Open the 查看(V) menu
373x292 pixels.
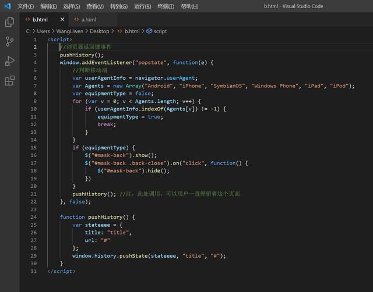click(x=95, y=6)
